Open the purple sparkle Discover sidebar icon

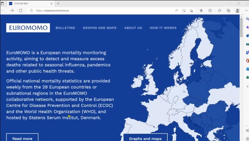[248, 27]
